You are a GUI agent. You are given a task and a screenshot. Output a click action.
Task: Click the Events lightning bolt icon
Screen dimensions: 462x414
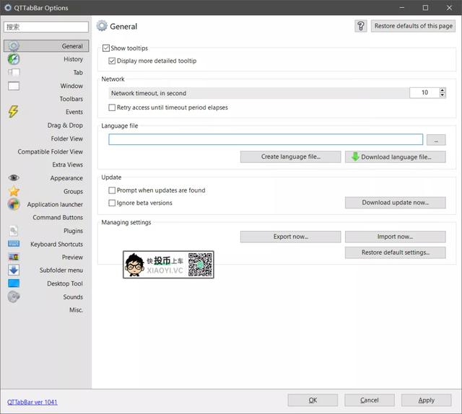pyautogui.click(x=13, y=112)
